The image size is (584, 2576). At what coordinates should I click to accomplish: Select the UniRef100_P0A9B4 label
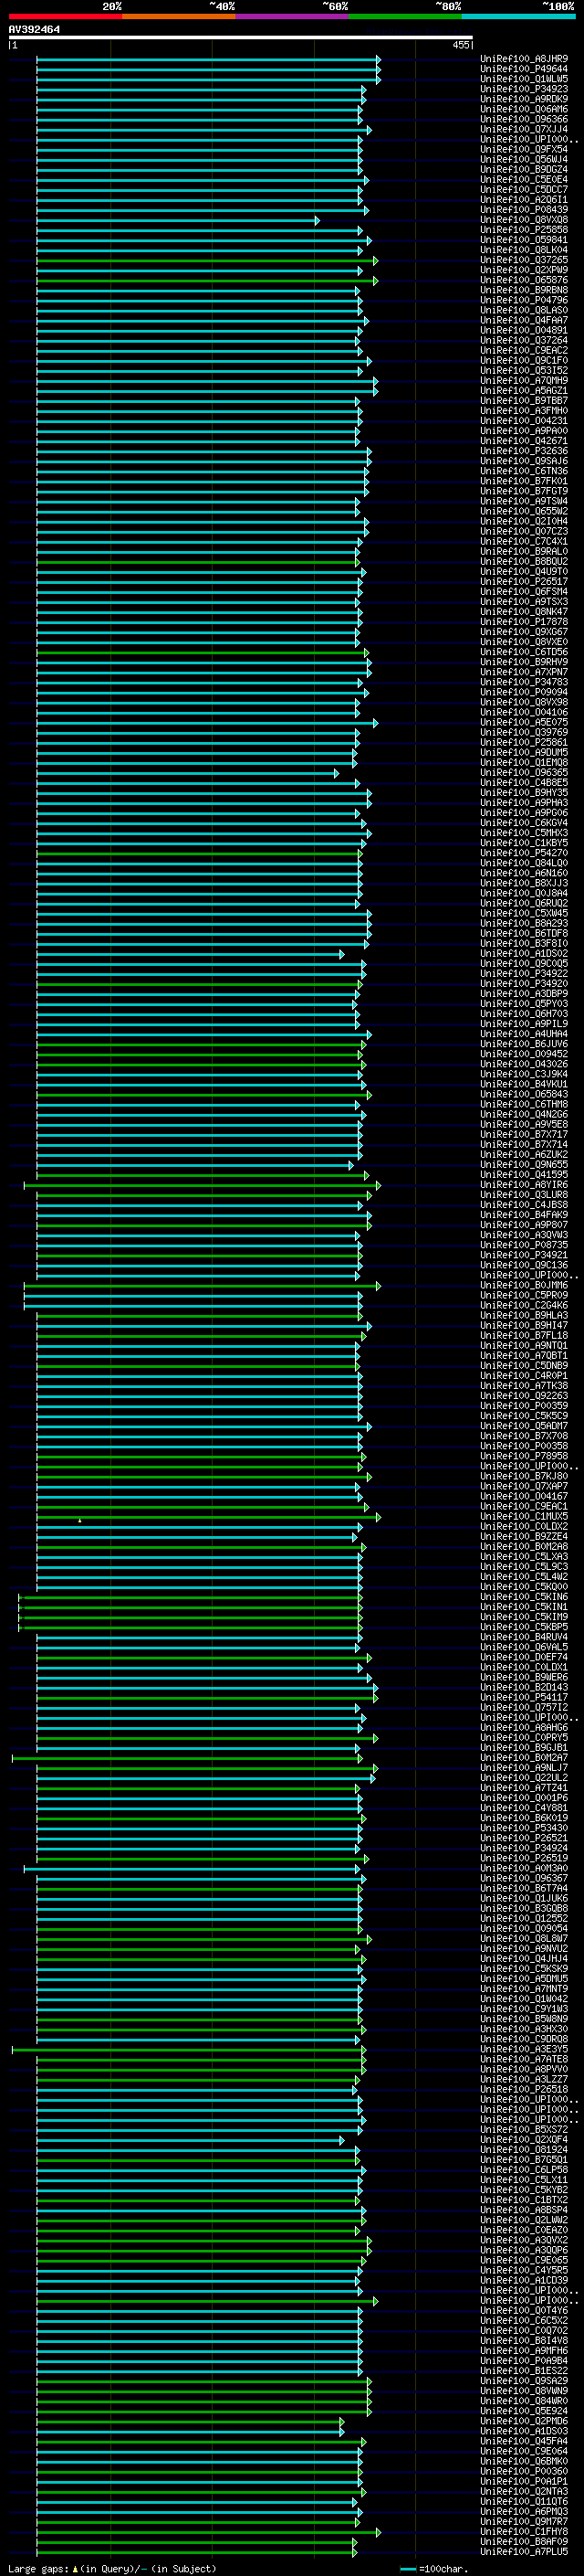524,2361
